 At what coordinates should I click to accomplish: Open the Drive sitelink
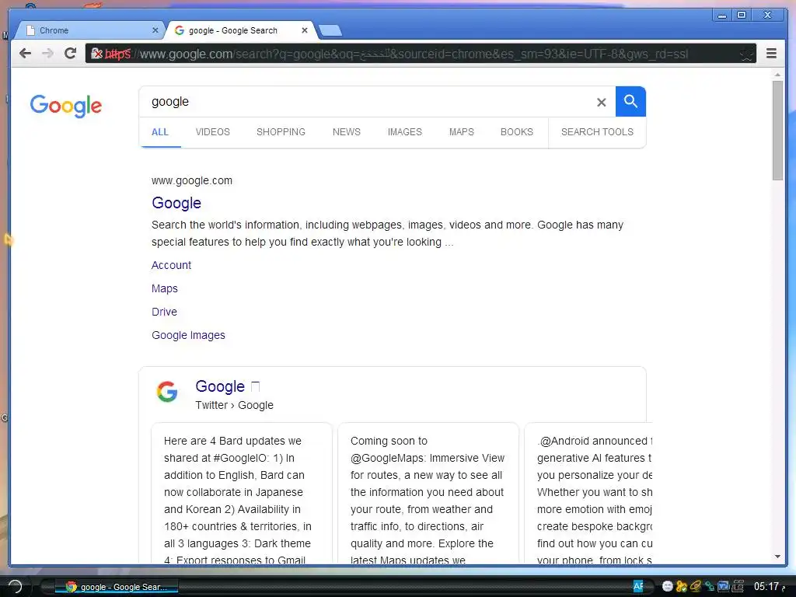(164, 312)
